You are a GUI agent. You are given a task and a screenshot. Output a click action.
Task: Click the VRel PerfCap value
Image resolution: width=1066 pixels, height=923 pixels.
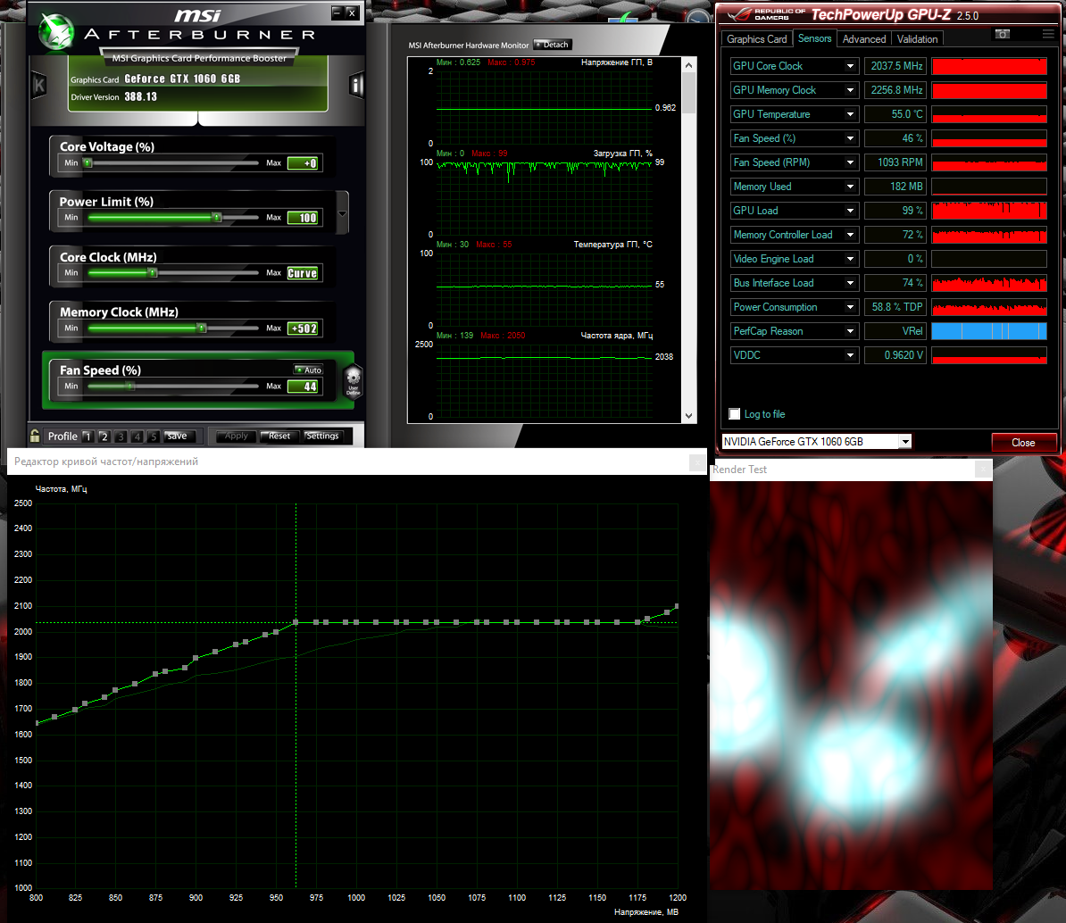(x=895, y=331)
